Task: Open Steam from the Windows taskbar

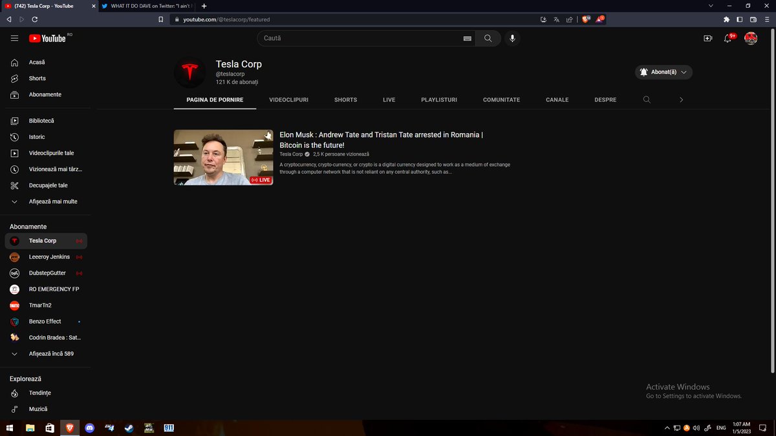Action: point(129,428)
